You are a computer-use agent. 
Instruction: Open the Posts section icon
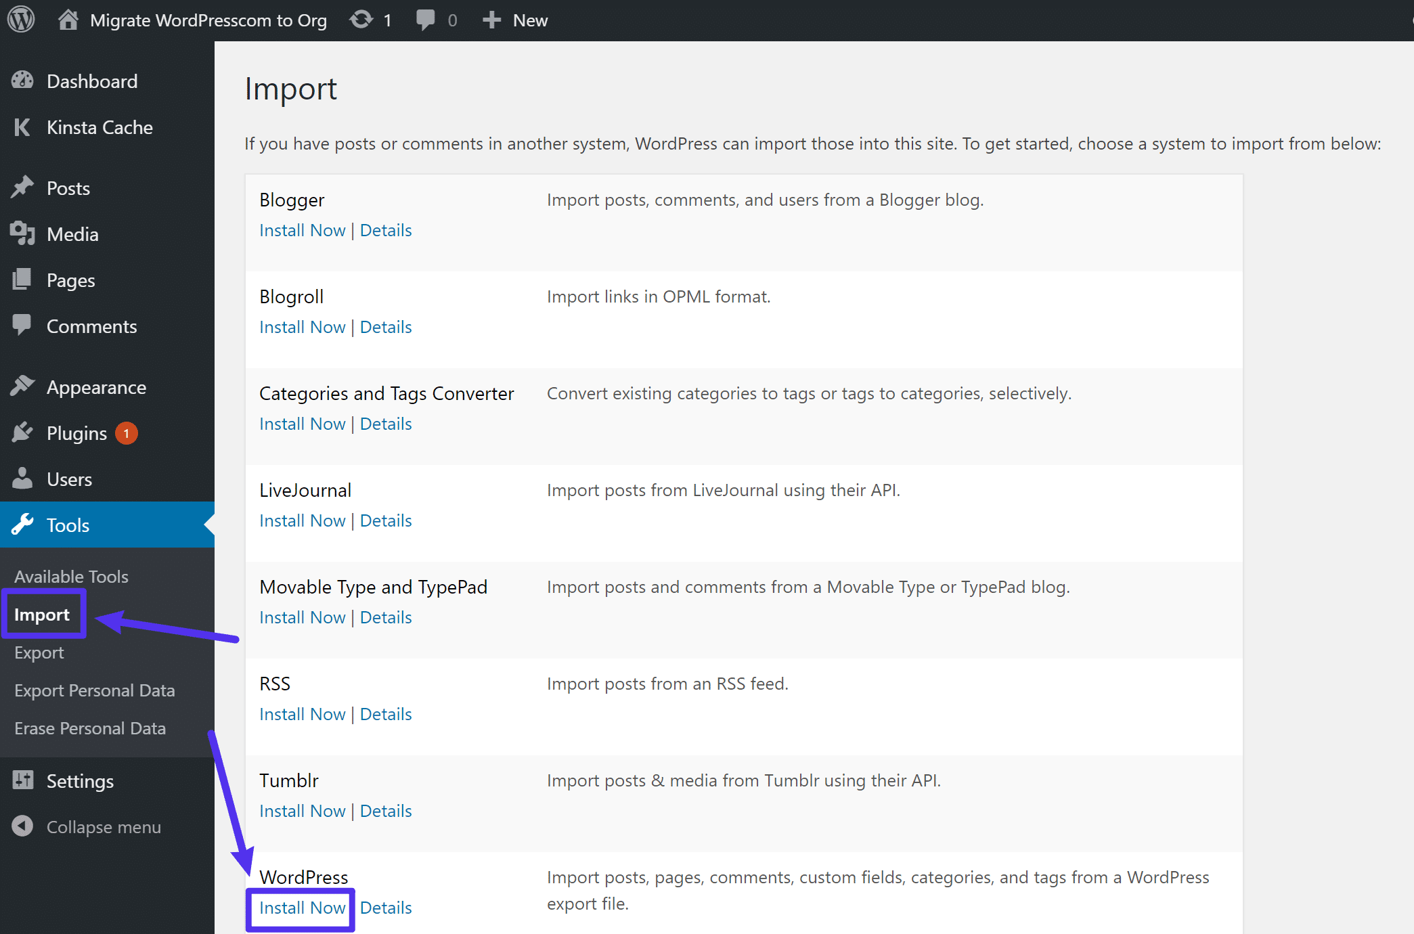point(24,187)
